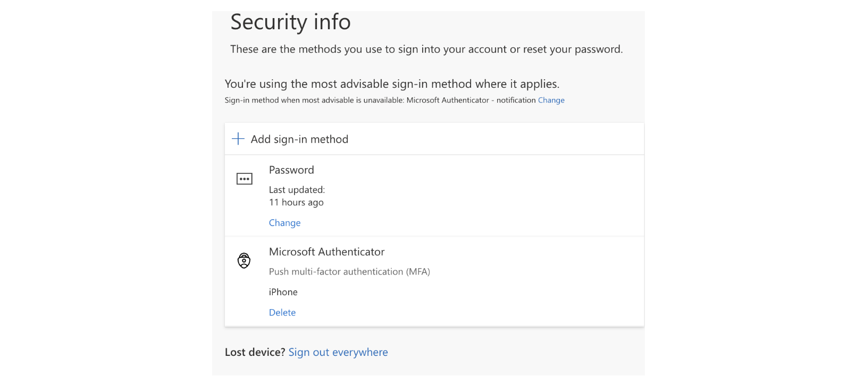The image size is (856, 383).
Task: Click 'Push multi-factor authentication (MFA)' text
Action: click(x=349, y=272)
